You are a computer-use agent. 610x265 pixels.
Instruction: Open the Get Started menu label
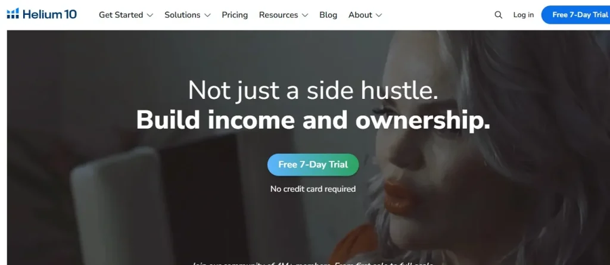pyautogui.click(x=121, y=15)
